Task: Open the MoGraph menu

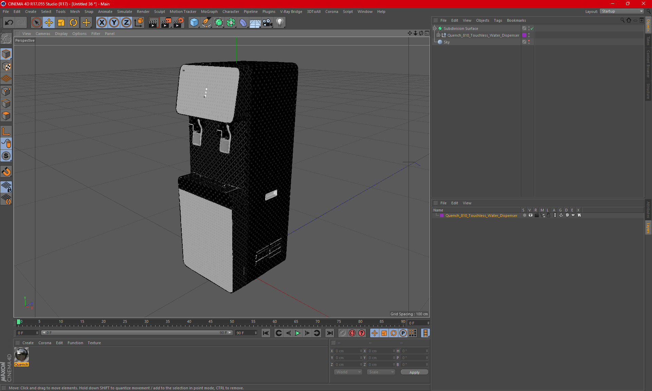Action: coord(209,12)
